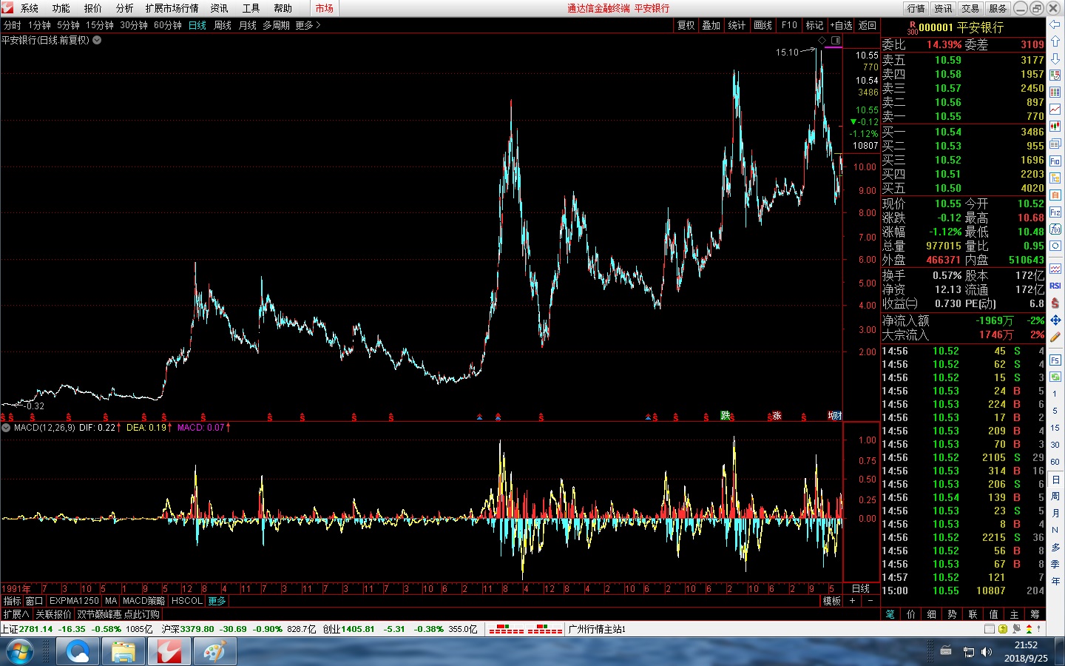This screenshot has width=1065, height=666.
Task: Click the Windows Start button
Action: 21,652
